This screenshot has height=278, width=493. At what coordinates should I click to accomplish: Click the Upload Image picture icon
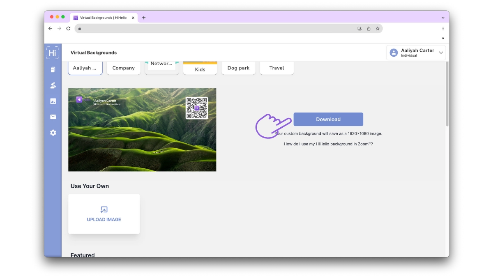pos(104,209)
